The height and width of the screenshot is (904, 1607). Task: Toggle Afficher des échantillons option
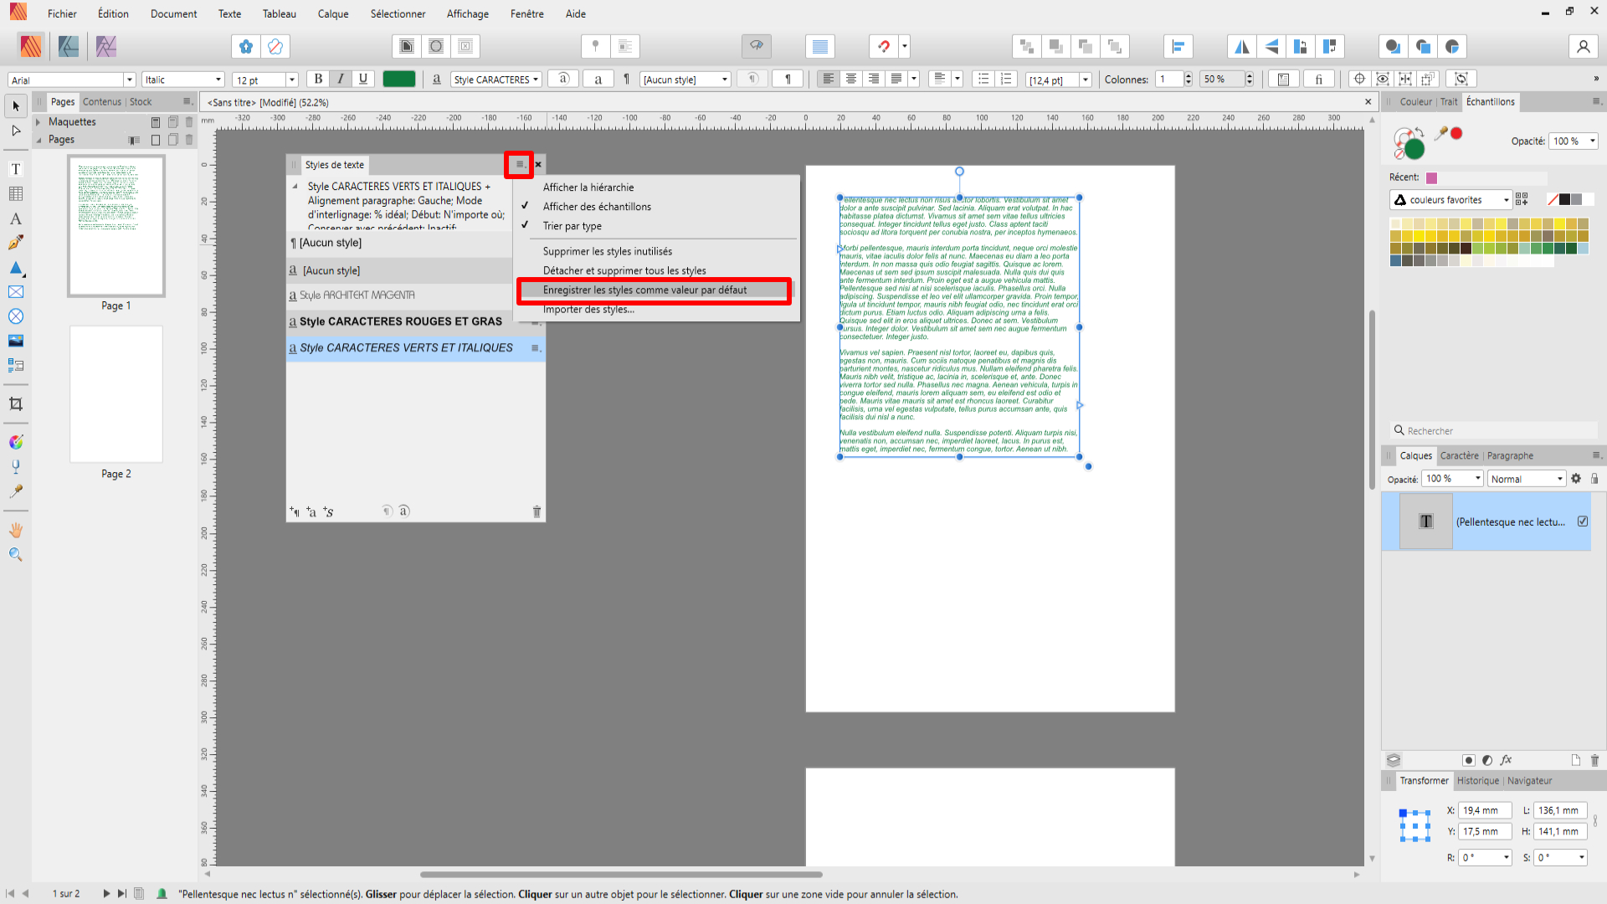coord(597,207)
